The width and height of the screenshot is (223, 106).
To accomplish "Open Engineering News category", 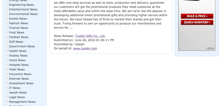I will [21, 5].
